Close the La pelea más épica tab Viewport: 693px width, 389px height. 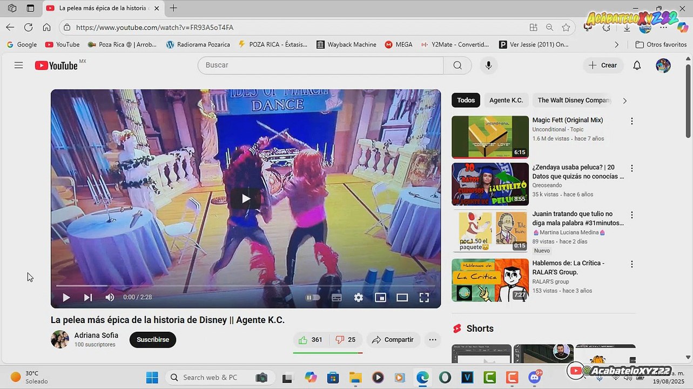(x=157, y=8)
